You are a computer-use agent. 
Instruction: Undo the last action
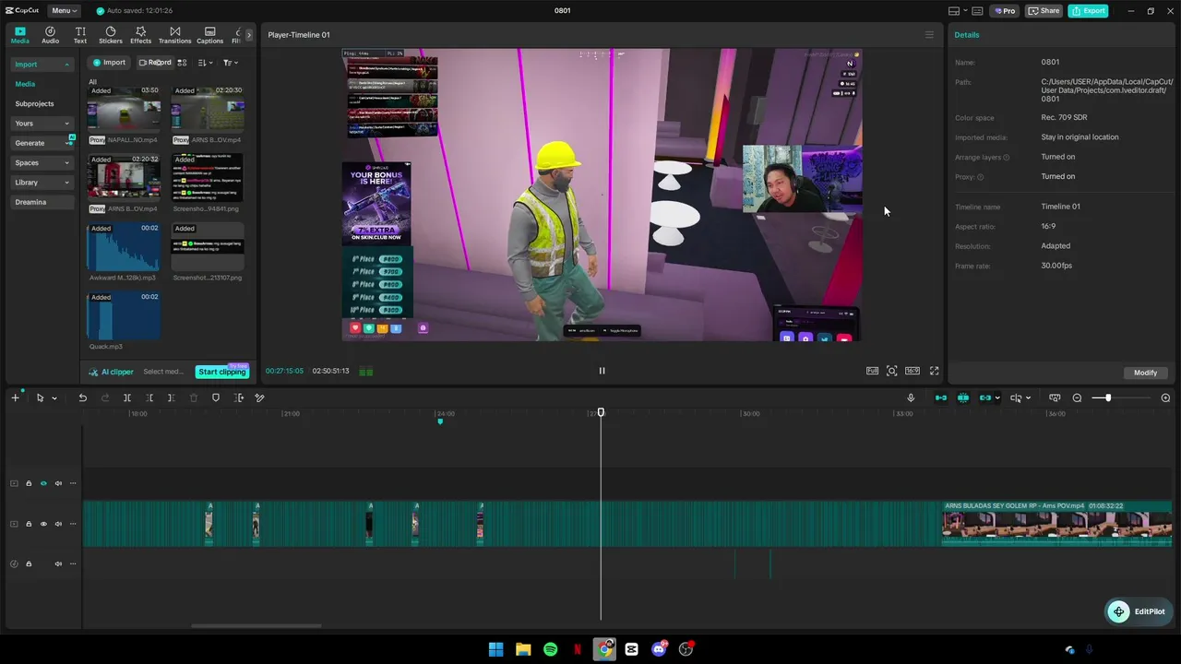[82, 397]
